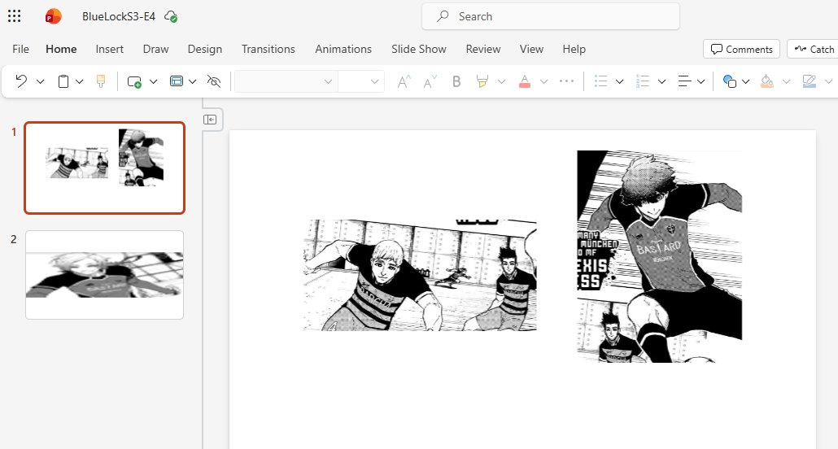
Task: Collapse the slide thumbnail pane
Action: 210,120
